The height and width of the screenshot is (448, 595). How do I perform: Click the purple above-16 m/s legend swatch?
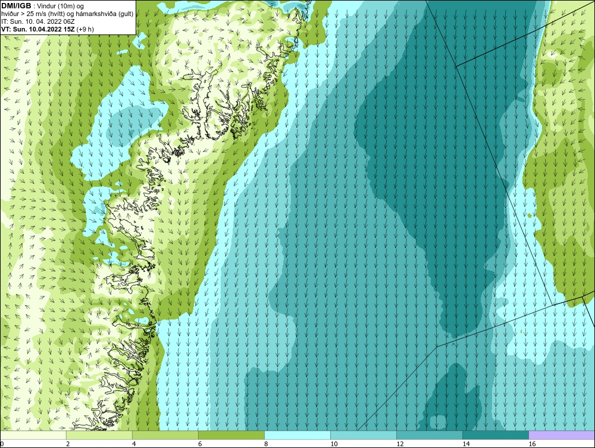(x=562, y=435)
